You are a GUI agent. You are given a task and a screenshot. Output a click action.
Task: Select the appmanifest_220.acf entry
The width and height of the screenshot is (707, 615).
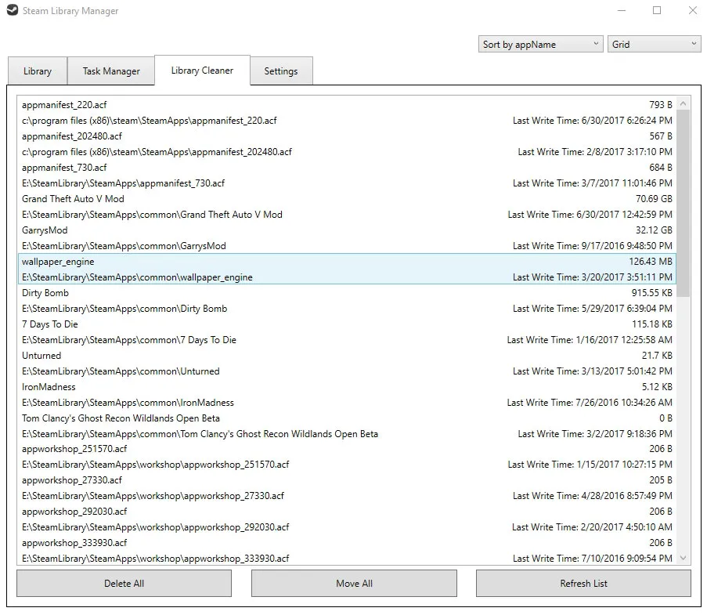coord(64,105)
